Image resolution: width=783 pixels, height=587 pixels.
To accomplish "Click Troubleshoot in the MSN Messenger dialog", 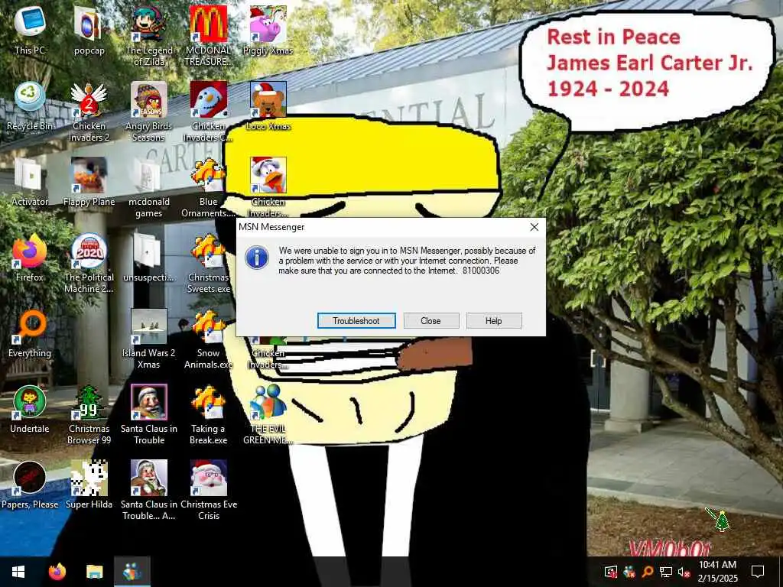I will click(356, 320).
